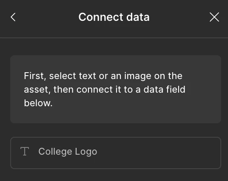Connect selection to College Logo field

(x=116, y=153)
